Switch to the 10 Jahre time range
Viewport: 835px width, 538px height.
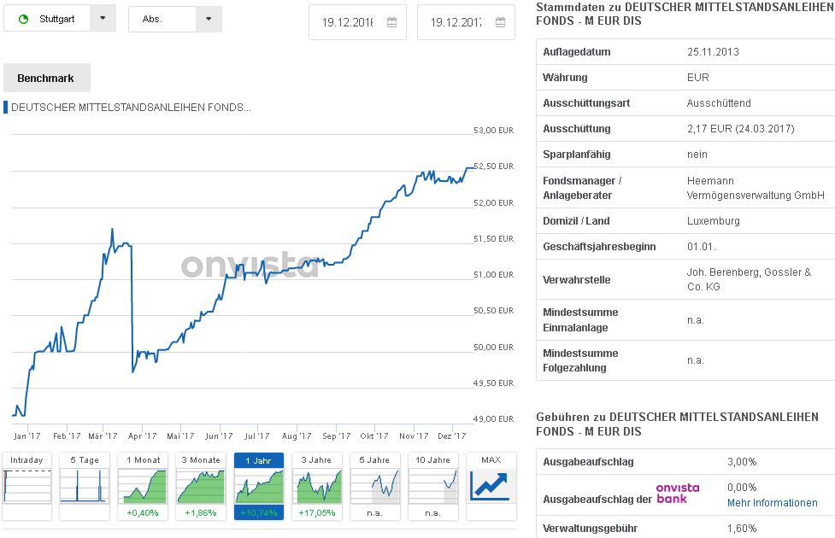432,459
